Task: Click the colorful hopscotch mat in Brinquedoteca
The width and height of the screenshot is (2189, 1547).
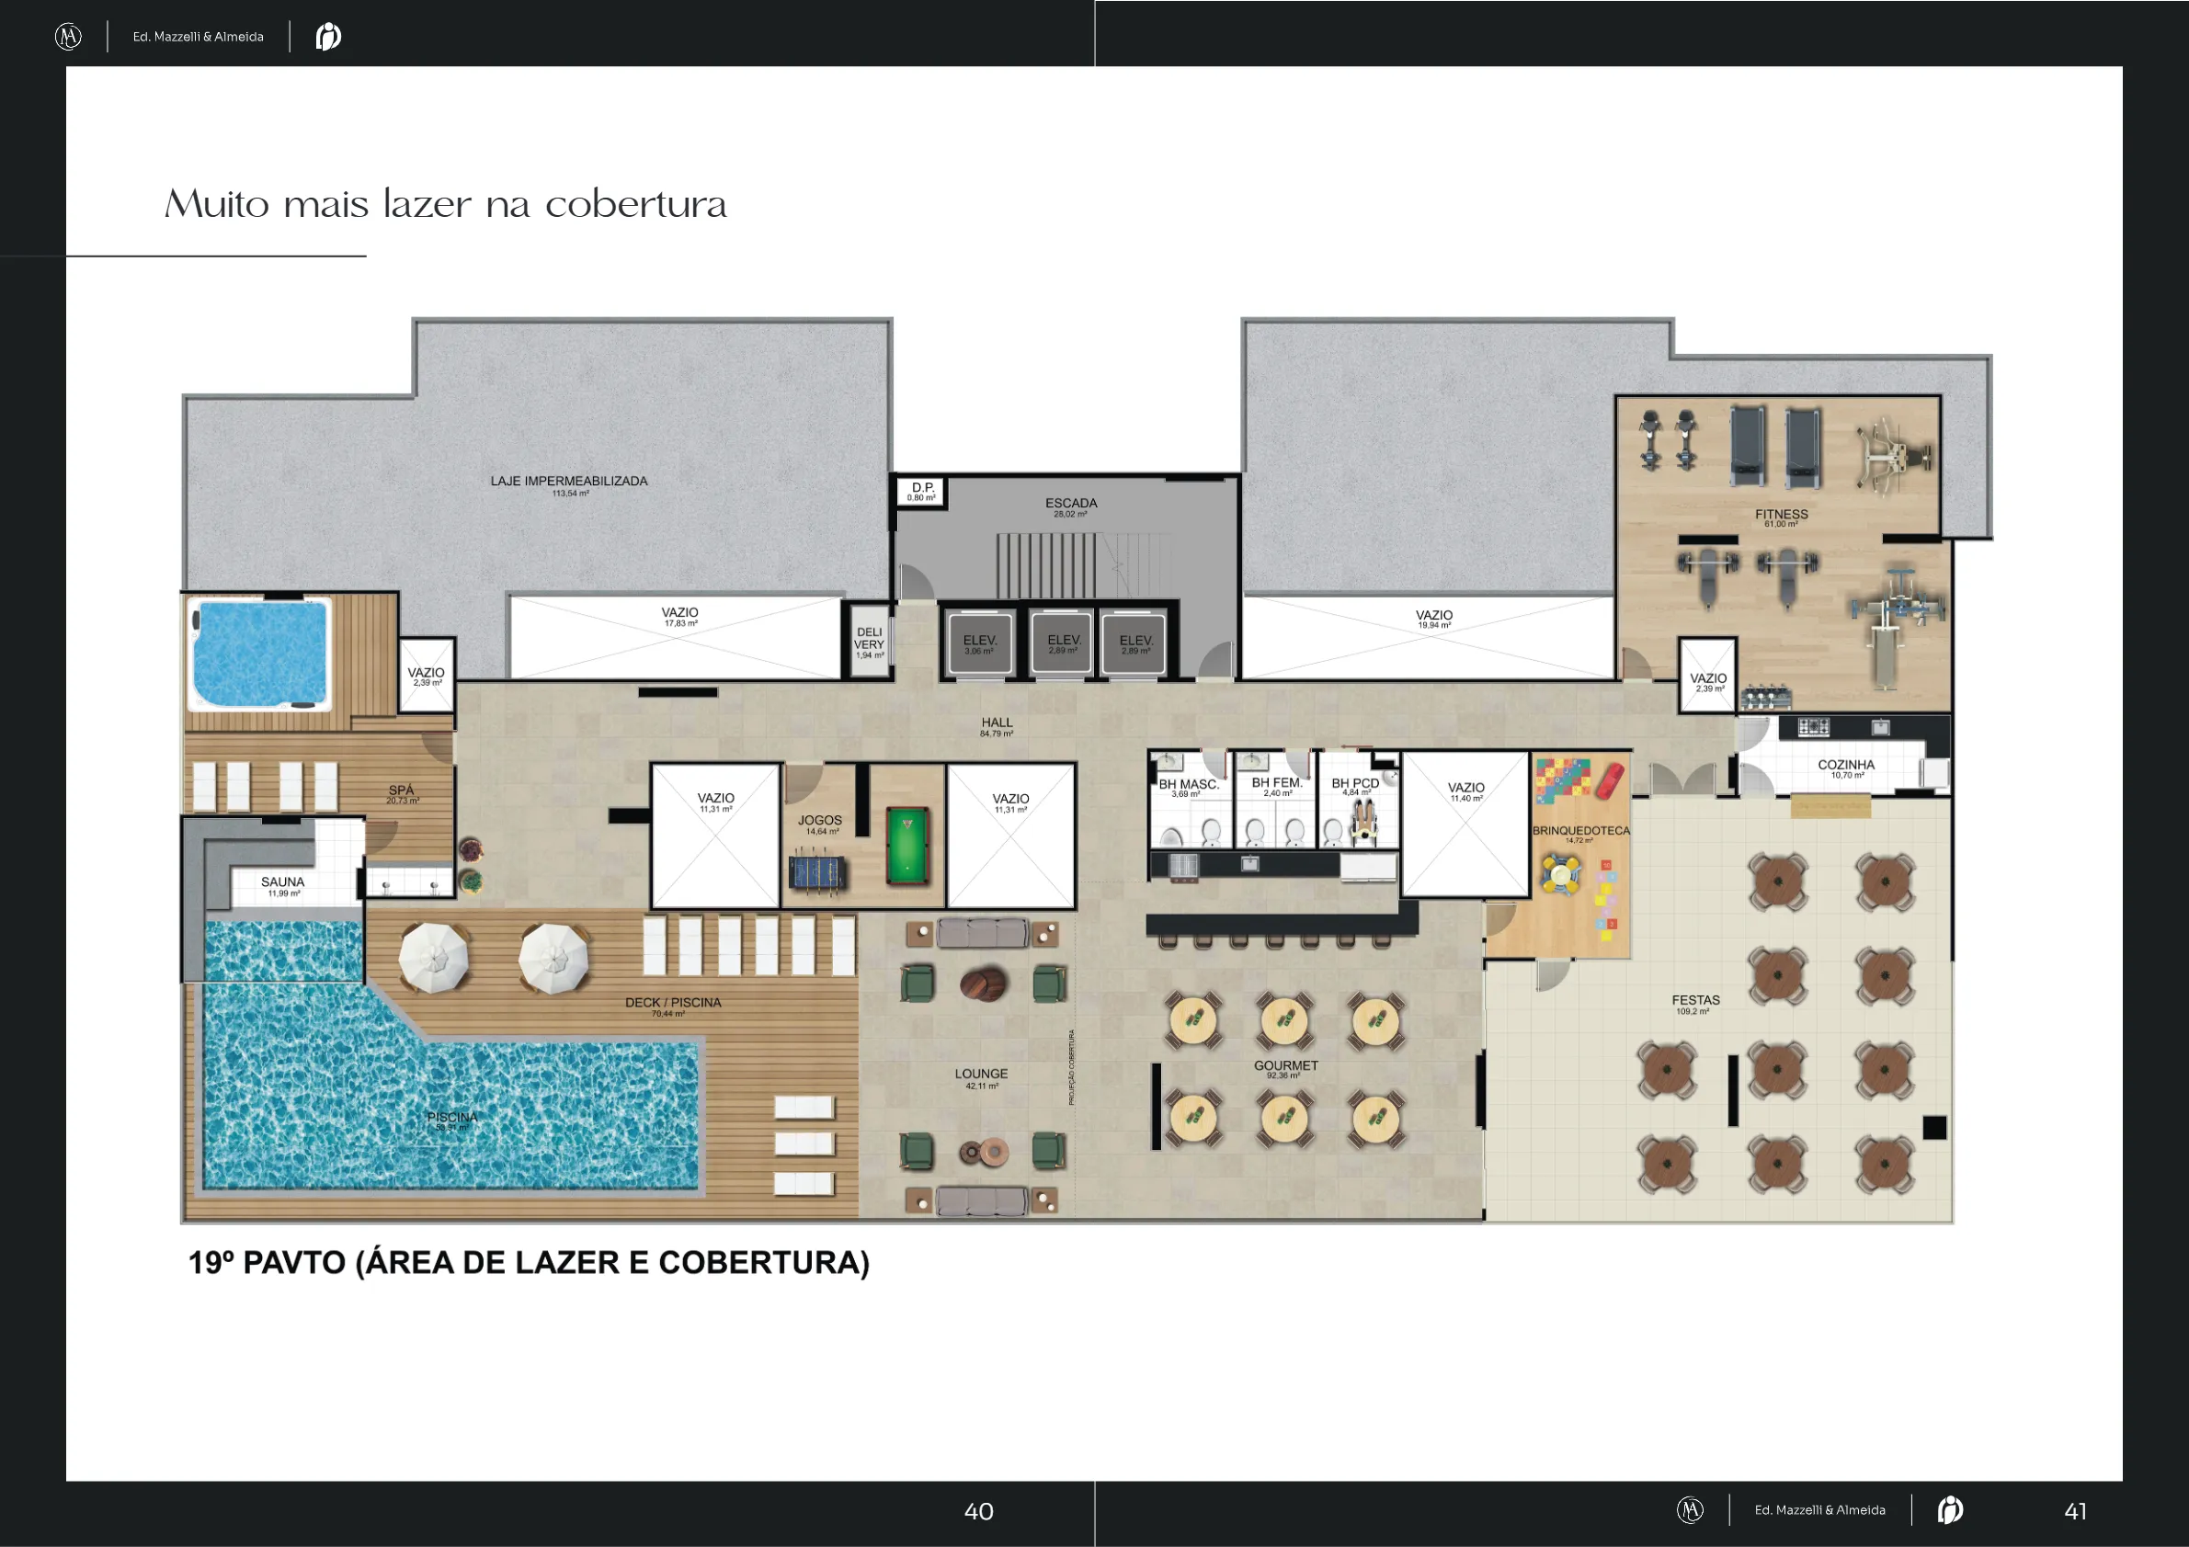Action: (1606, 900)
